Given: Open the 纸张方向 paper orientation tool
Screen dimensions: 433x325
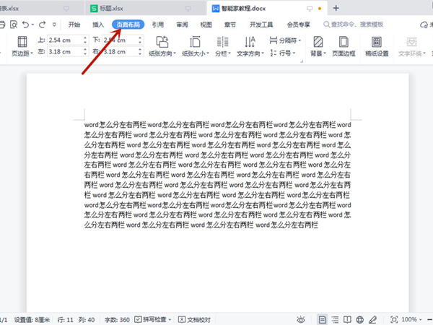Looking at the screenshot, I should point(162,44).
